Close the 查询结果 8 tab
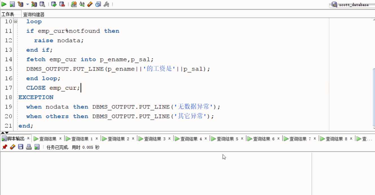Viewport: 375px width, 195px height. pos(351,139)
